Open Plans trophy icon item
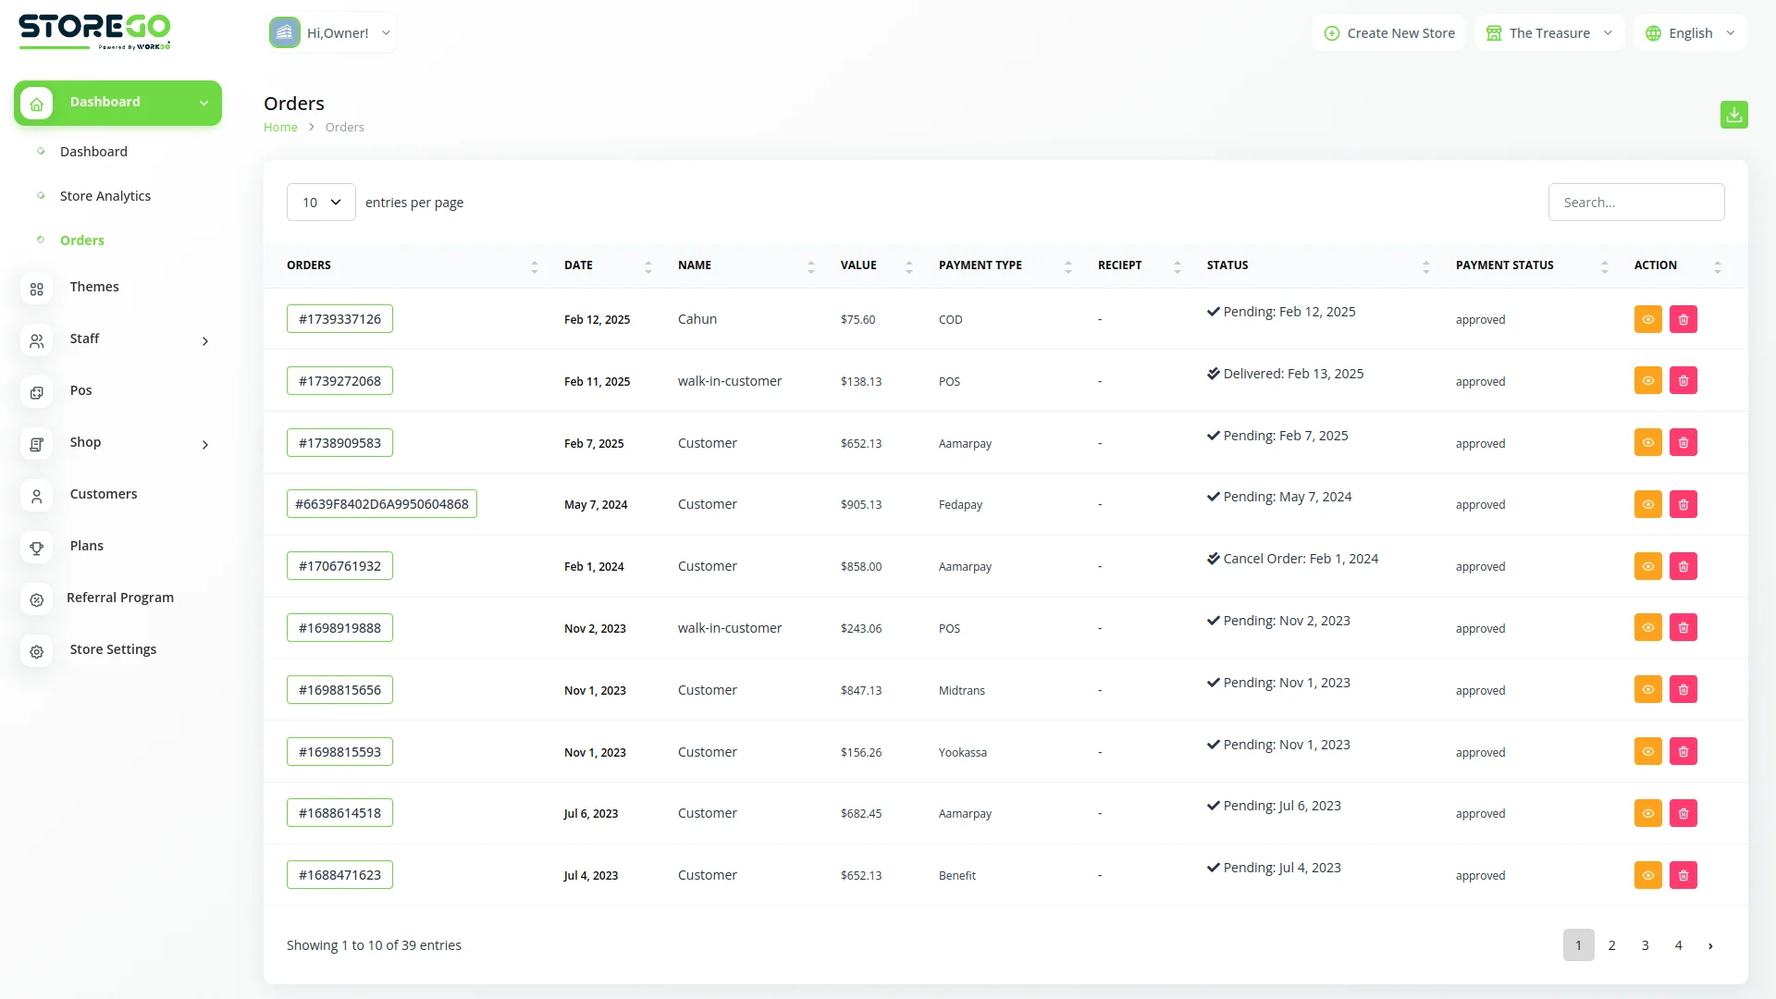Screen dimensions: 1776x999 click(37, 548)
